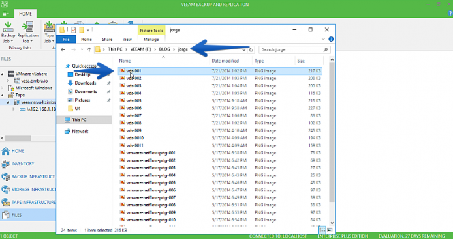Switch to the details view toggle
Screen dimensions: 453x239
[322, 230]
